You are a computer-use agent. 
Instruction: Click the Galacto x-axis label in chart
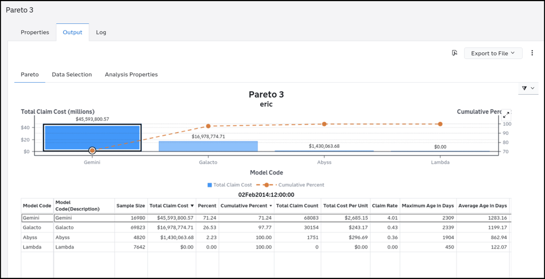point(208,162)
